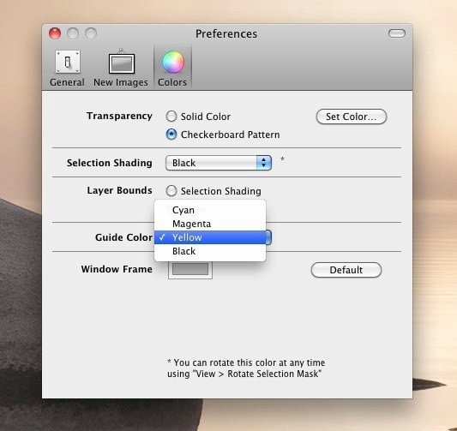The width and height of the screenshot is (457, 431).
Task: Click the Selection Shading dropdown arrows
Action: point(264,163)
